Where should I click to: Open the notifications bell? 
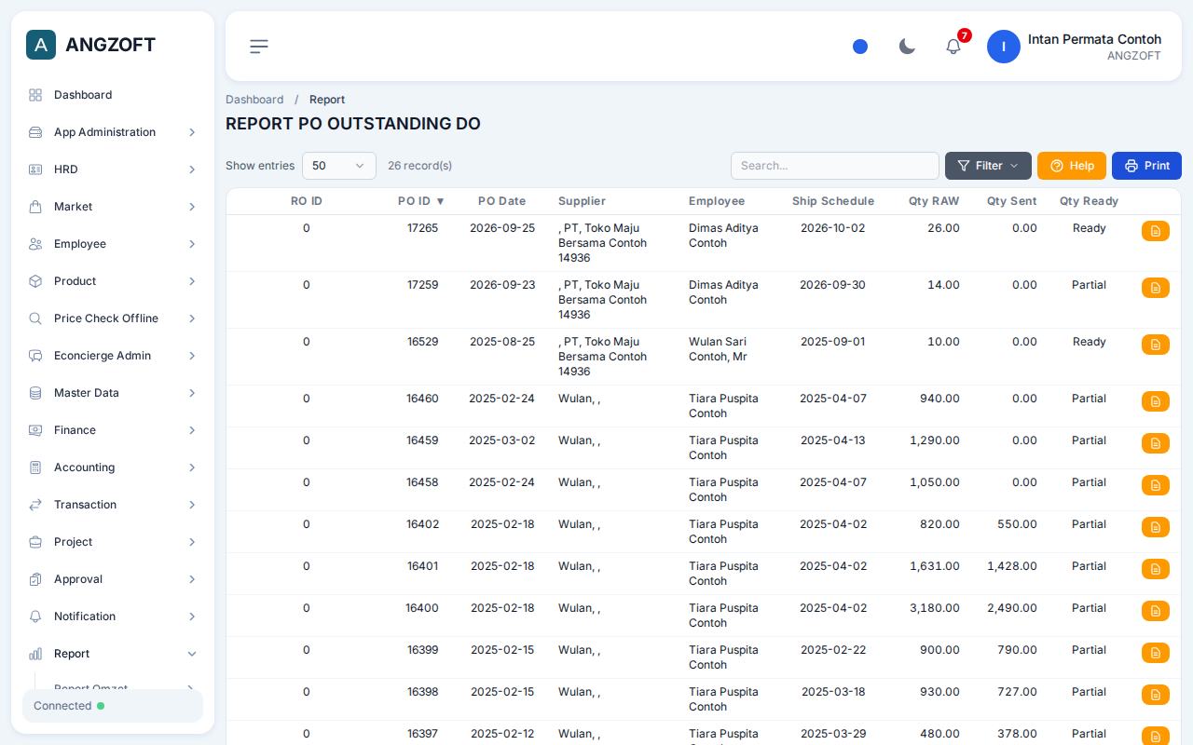[953, 47]
